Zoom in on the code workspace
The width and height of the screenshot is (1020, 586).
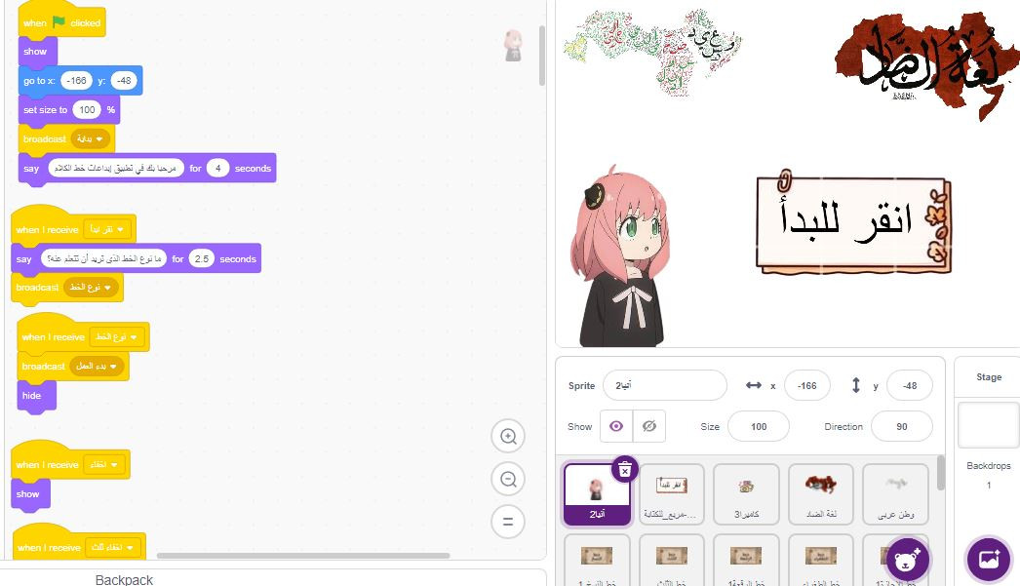pyautogui.click(x=508, y=437)
